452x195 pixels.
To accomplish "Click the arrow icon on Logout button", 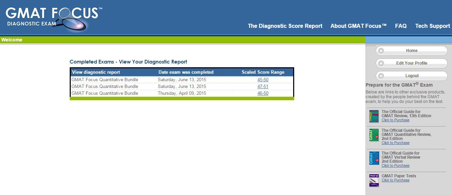I will [x=381, y=76].
